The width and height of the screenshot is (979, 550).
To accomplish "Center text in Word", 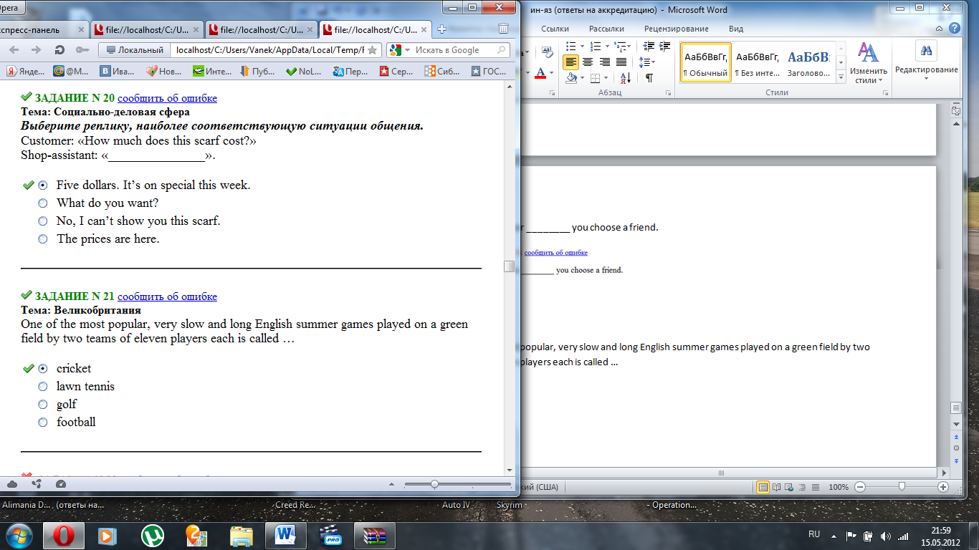I will tap(588, 62).
